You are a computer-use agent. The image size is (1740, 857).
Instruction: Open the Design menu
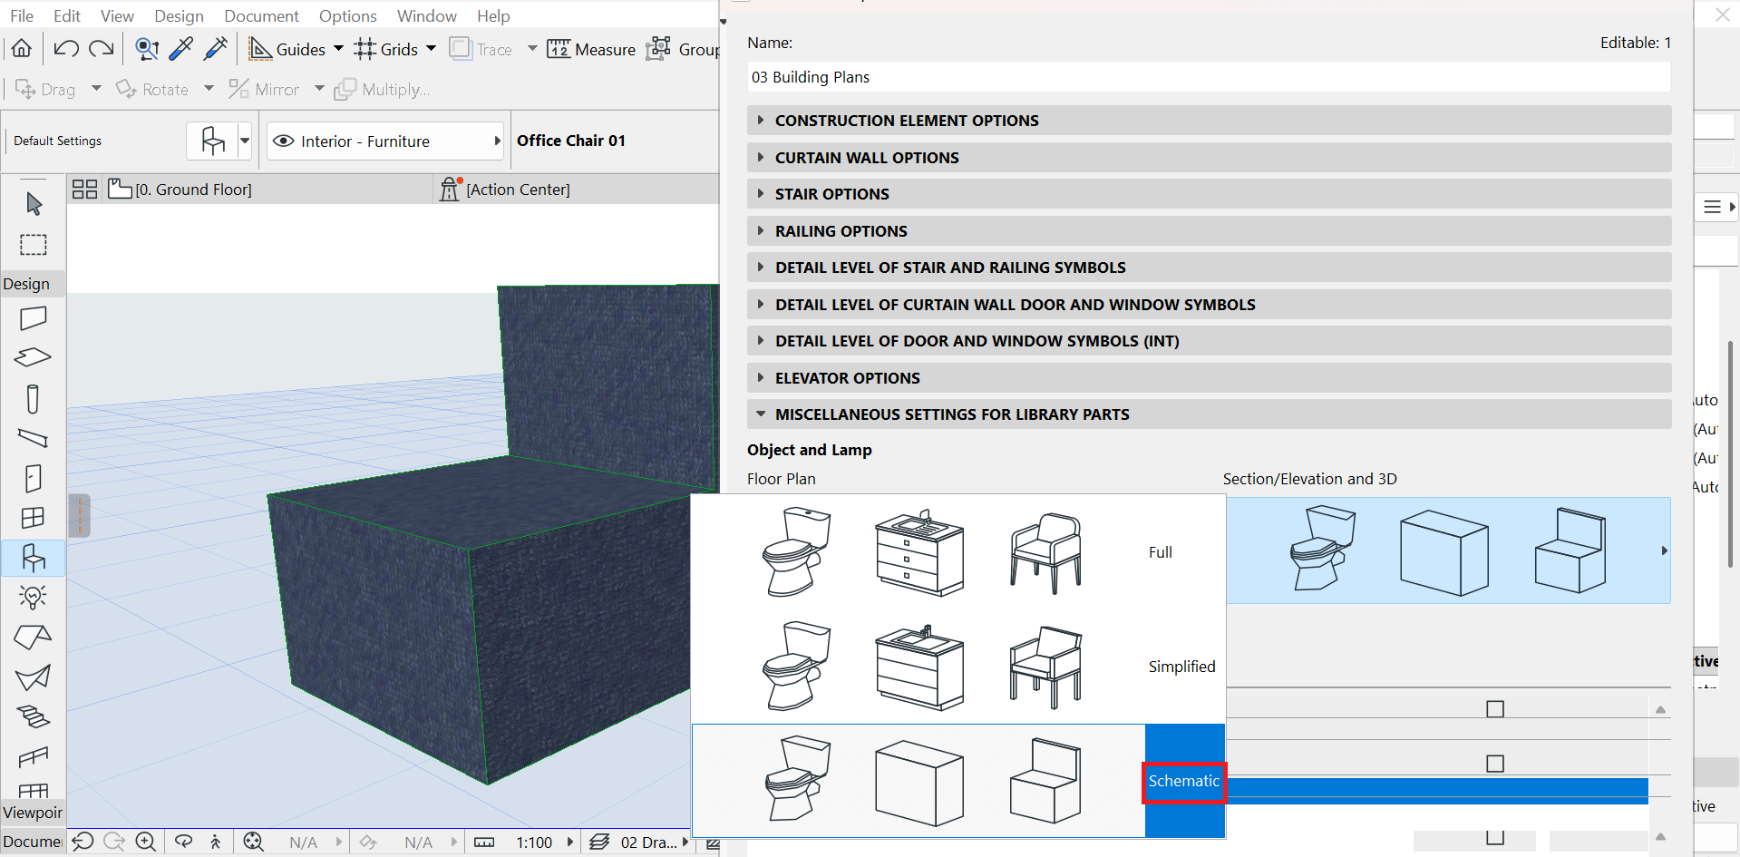[x=179, y=15]
